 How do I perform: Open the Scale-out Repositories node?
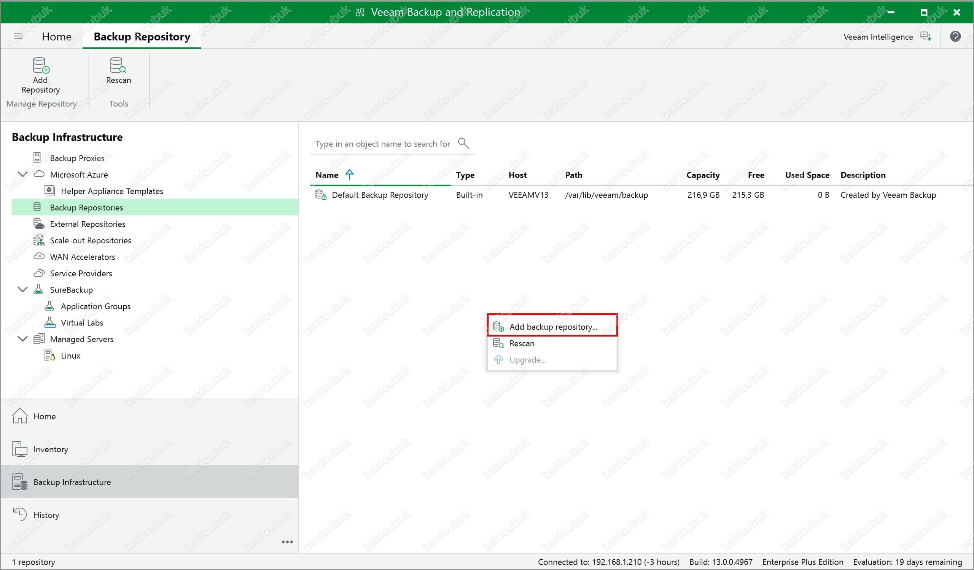coord(90,240)
